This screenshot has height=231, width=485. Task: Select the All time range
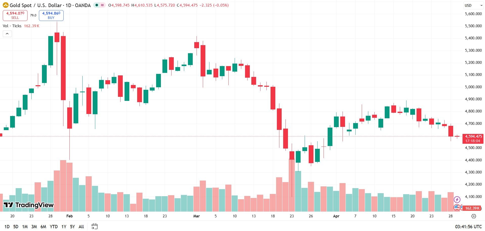pos(81,226)
